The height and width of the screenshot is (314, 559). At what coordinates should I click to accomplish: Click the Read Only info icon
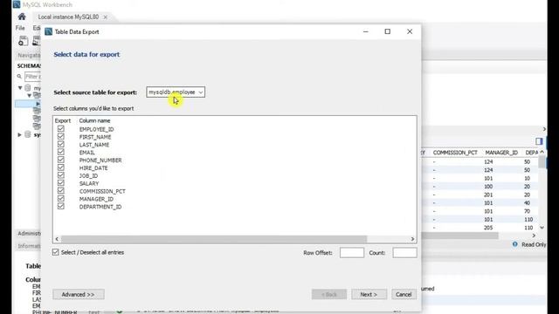(514, 244)
